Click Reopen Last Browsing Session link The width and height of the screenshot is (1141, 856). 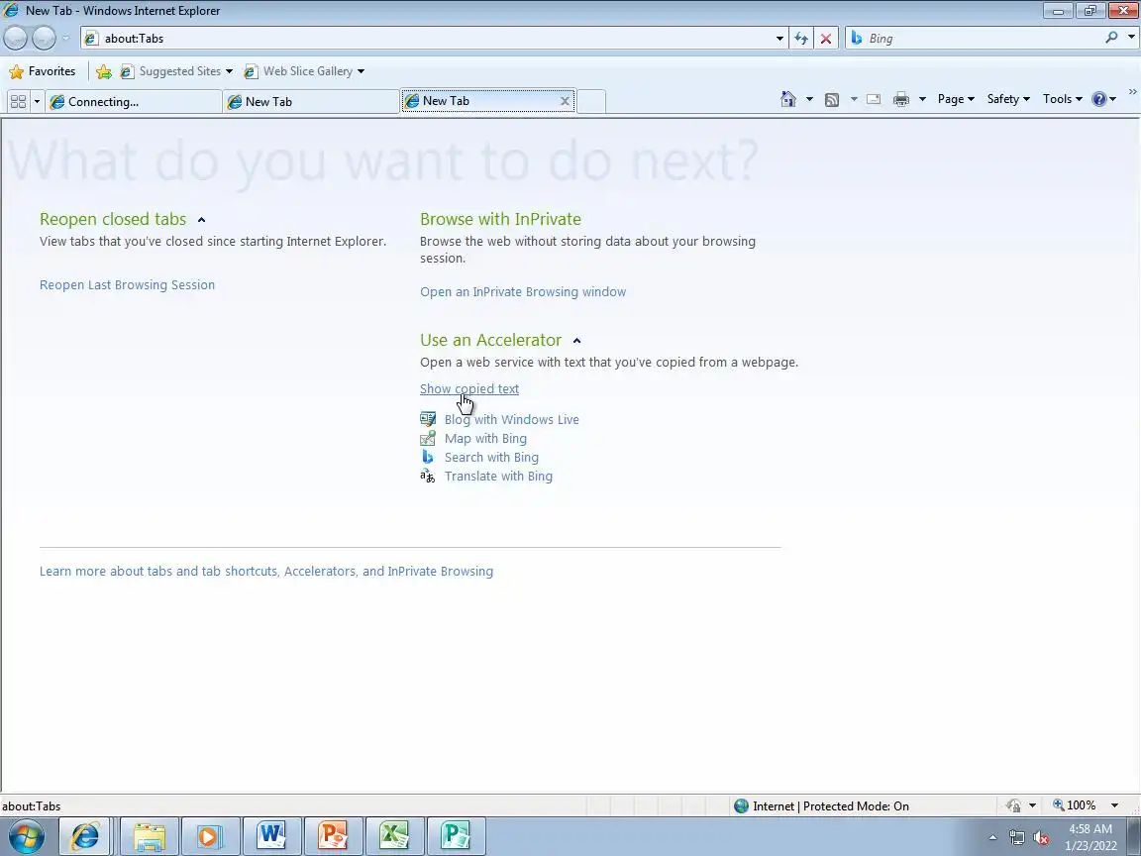click(x=128, y=284)
